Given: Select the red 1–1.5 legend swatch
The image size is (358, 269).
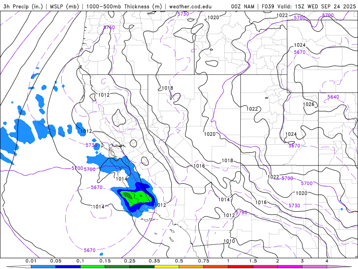Looking at the screenshot, I should click(241, 267).
